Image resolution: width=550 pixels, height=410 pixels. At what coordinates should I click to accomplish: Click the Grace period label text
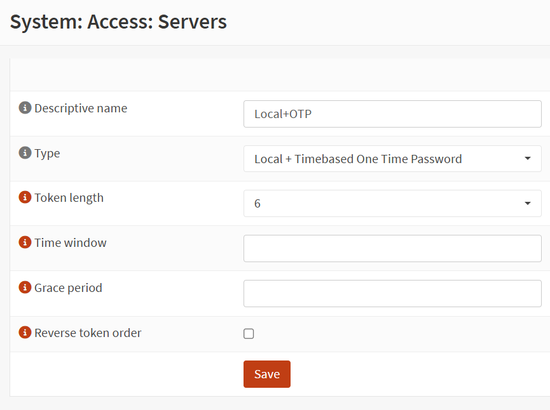68,288
